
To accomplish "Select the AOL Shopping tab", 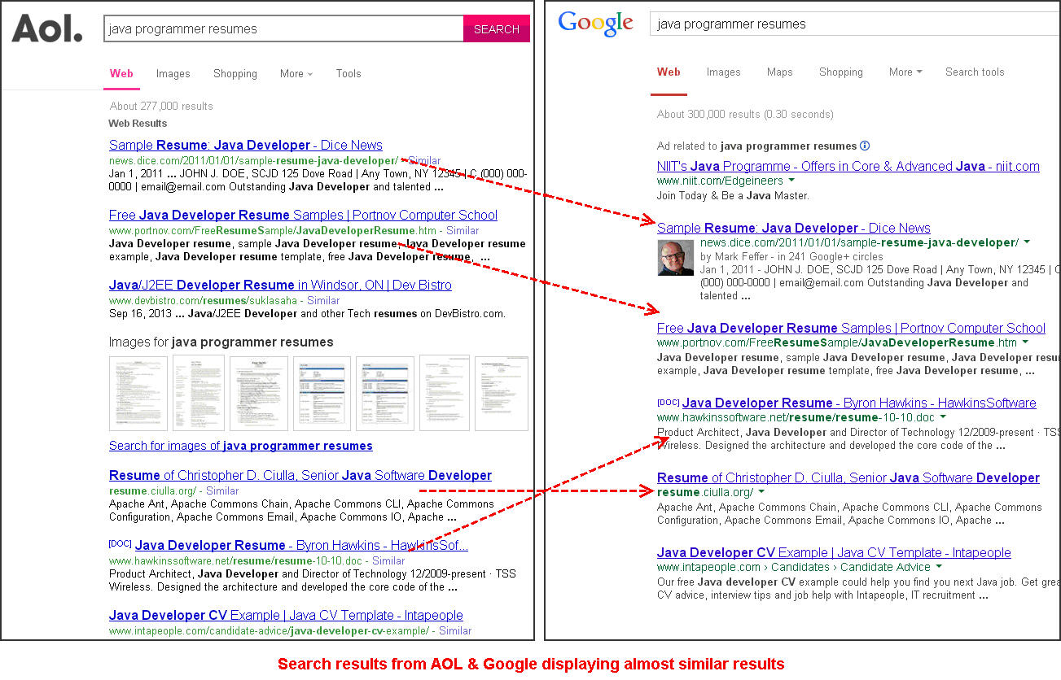I will pos(235,73).
